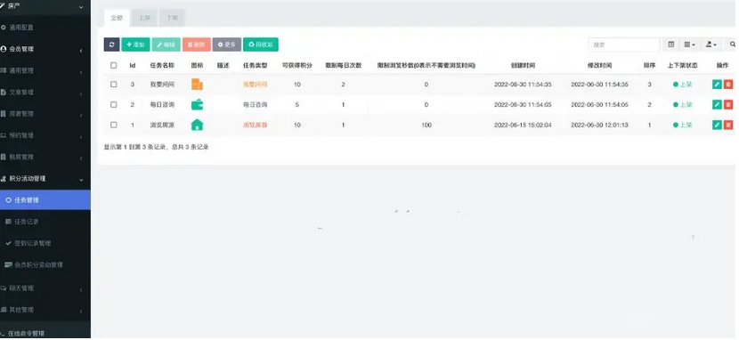Click the orange 我要问问 task type link

(x=255, y=85)
